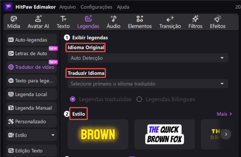
Task: Select Personalizado label in sidebar
Action: tap(31, 121)
